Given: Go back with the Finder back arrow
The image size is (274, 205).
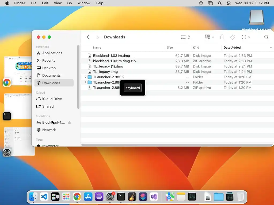Looking at the screenshot, I should (88, 37).
